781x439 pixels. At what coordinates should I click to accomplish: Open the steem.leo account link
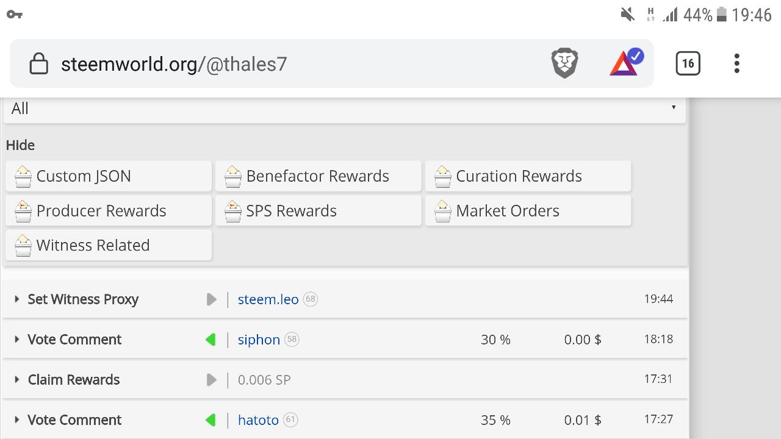pos(268,299)
